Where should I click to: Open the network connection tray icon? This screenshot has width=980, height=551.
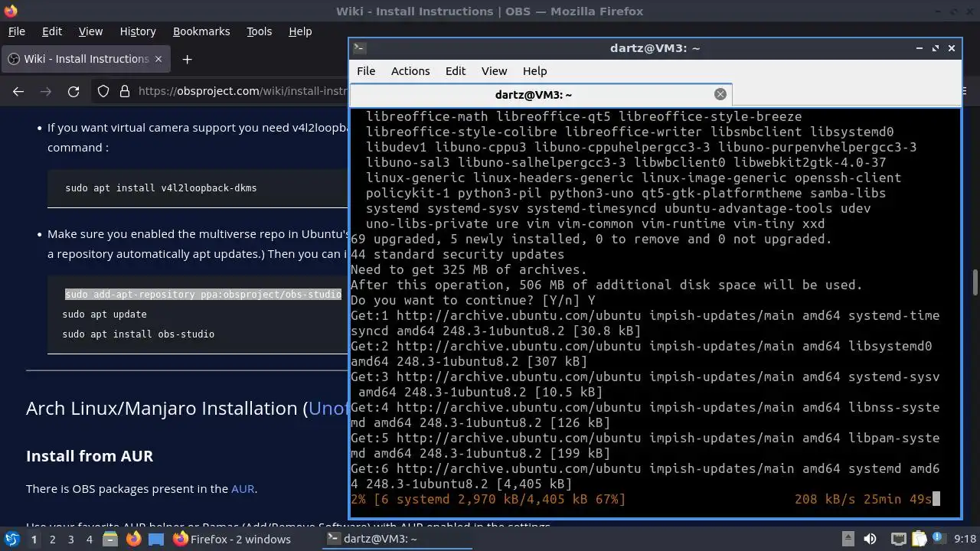click(x=899, y=539)
